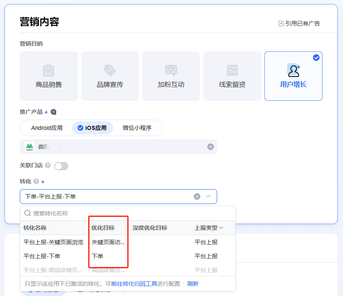This screenshot has height=296, width=343.
Task: Click the 深度优化目标 column header
Action: (150, 228)
